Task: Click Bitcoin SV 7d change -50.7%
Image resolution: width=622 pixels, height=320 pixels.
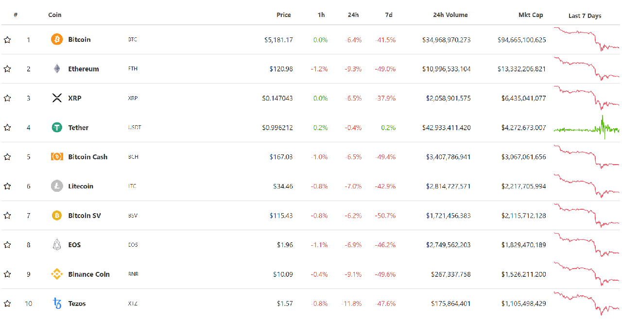Action: point(385,216)
